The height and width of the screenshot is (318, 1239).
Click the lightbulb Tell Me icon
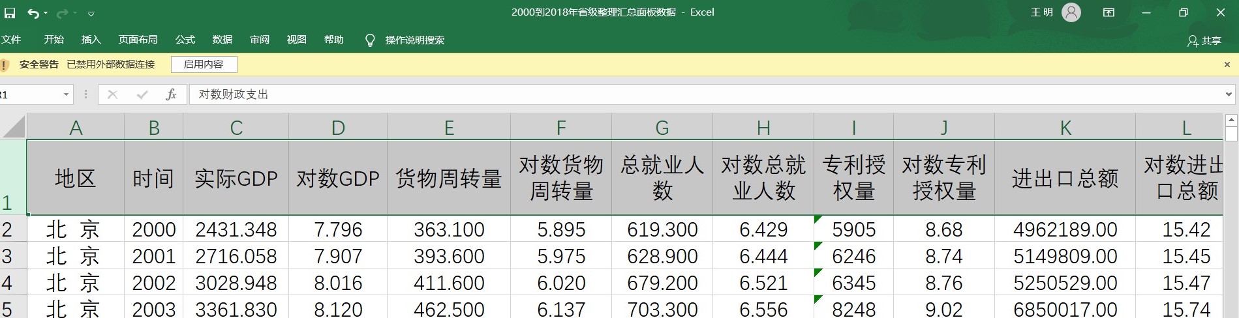point(370,40)
